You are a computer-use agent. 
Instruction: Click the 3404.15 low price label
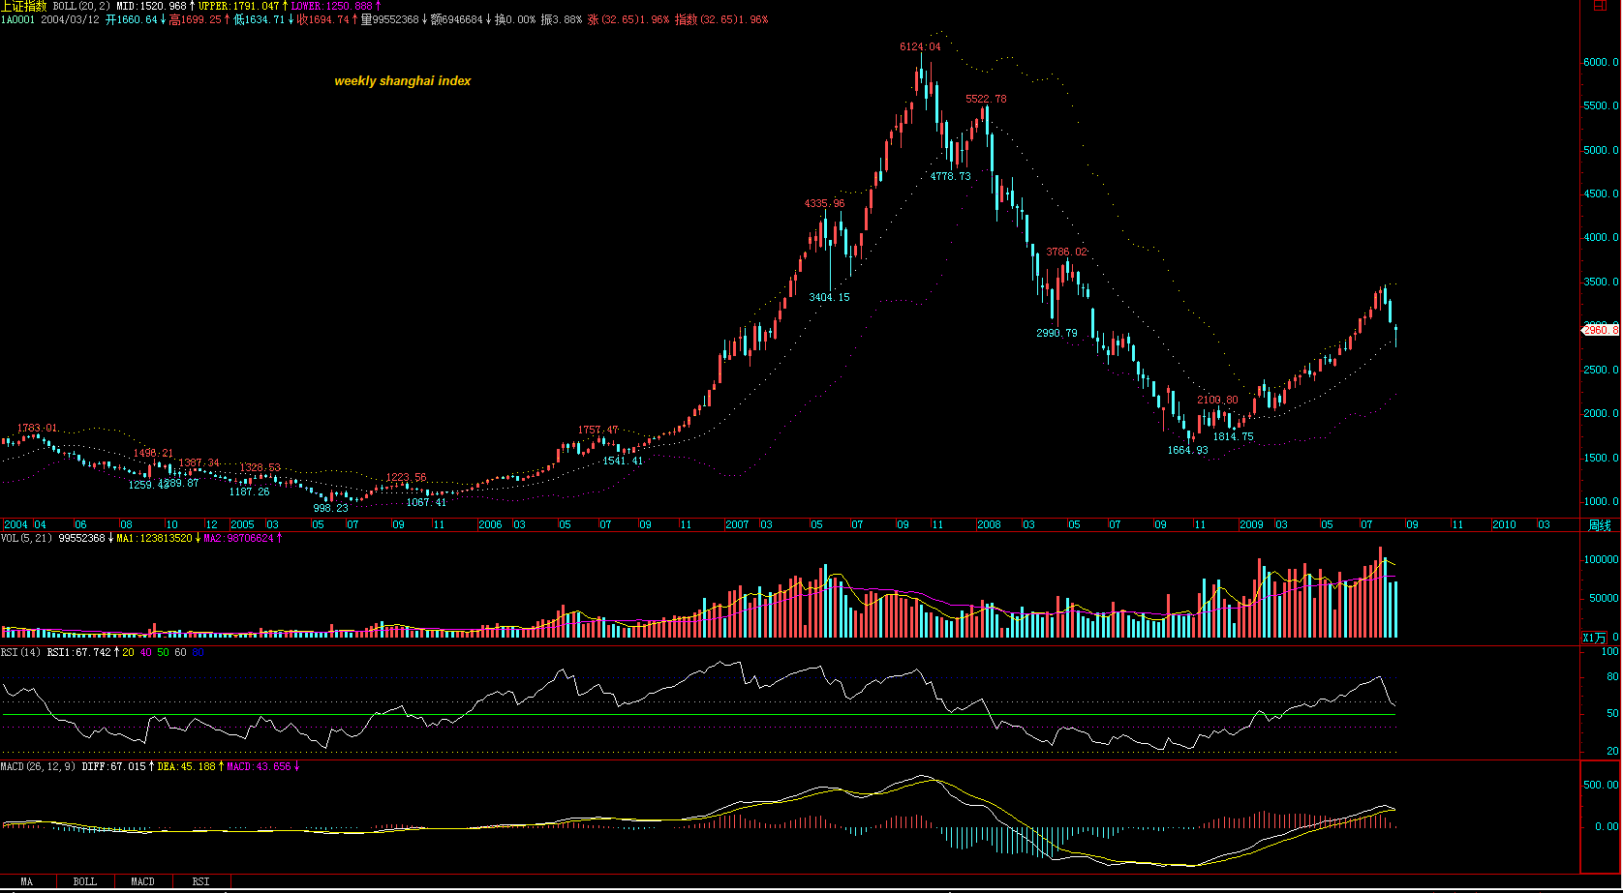830,297
